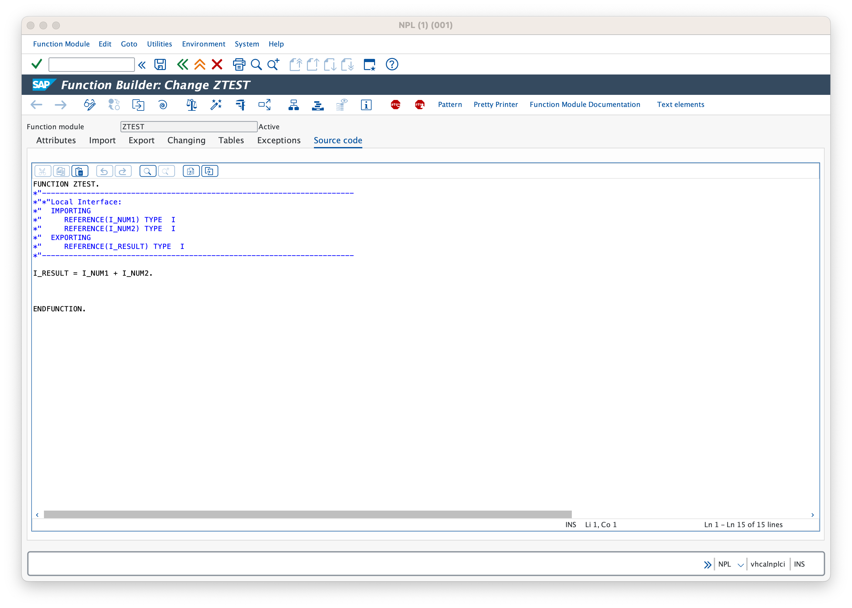
Task: Click the green Back double-chevron icon
Action: (182, 64)
